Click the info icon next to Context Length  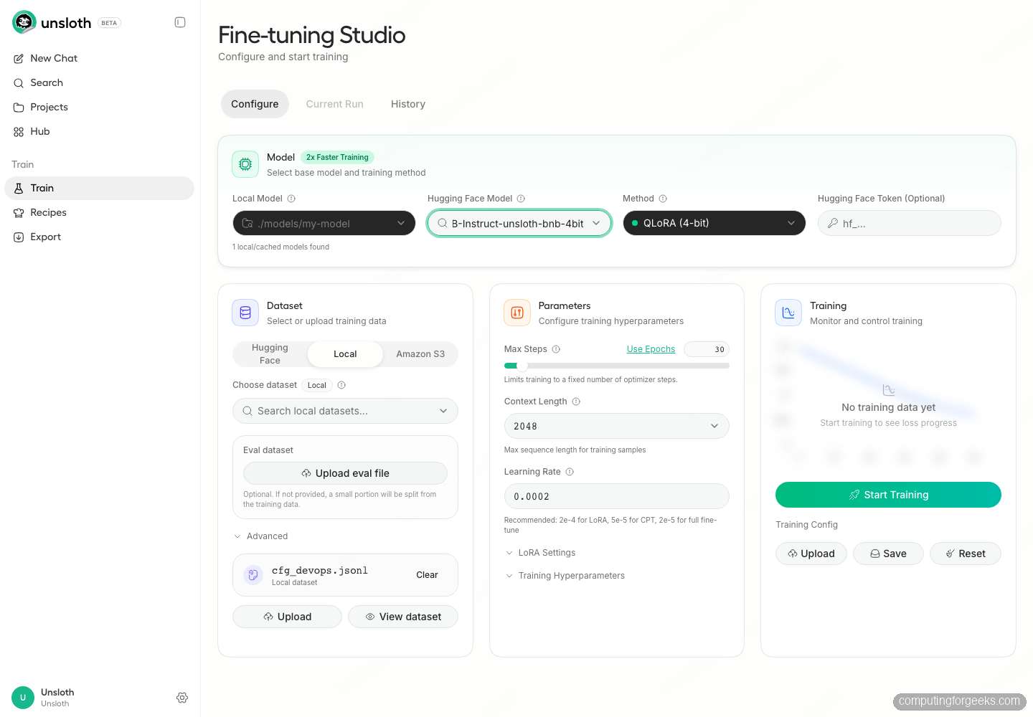(x=576, y=402)
